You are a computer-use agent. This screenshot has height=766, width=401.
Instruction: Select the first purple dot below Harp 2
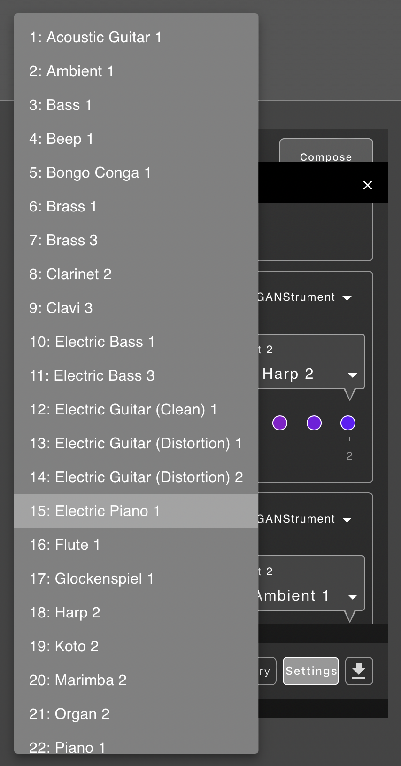(280, 423)
